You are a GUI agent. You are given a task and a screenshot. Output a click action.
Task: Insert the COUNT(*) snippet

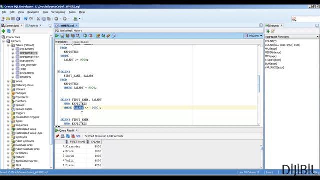[271, 41]
